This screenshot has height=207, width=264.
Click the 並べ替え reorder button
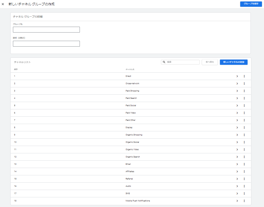pyautogui.click(x=210, y=62)
